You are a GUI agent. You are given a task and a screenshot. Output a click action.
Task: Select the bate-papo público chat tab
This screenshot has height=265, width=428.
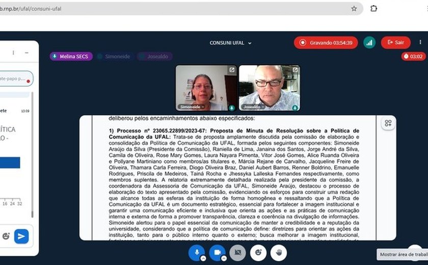click(16, 78)
